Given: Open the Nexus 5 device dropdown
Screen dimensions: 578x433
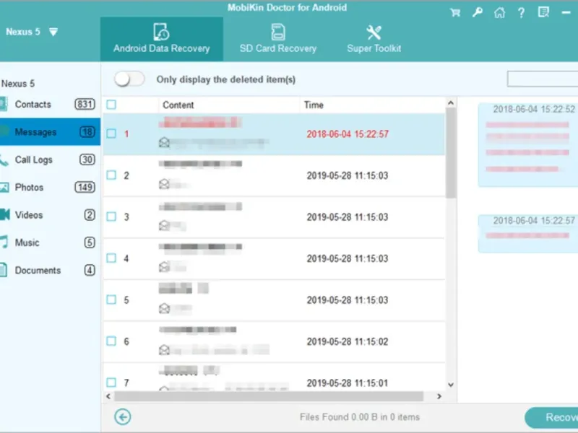Looking at the screenshot, I should pos(53,32).
